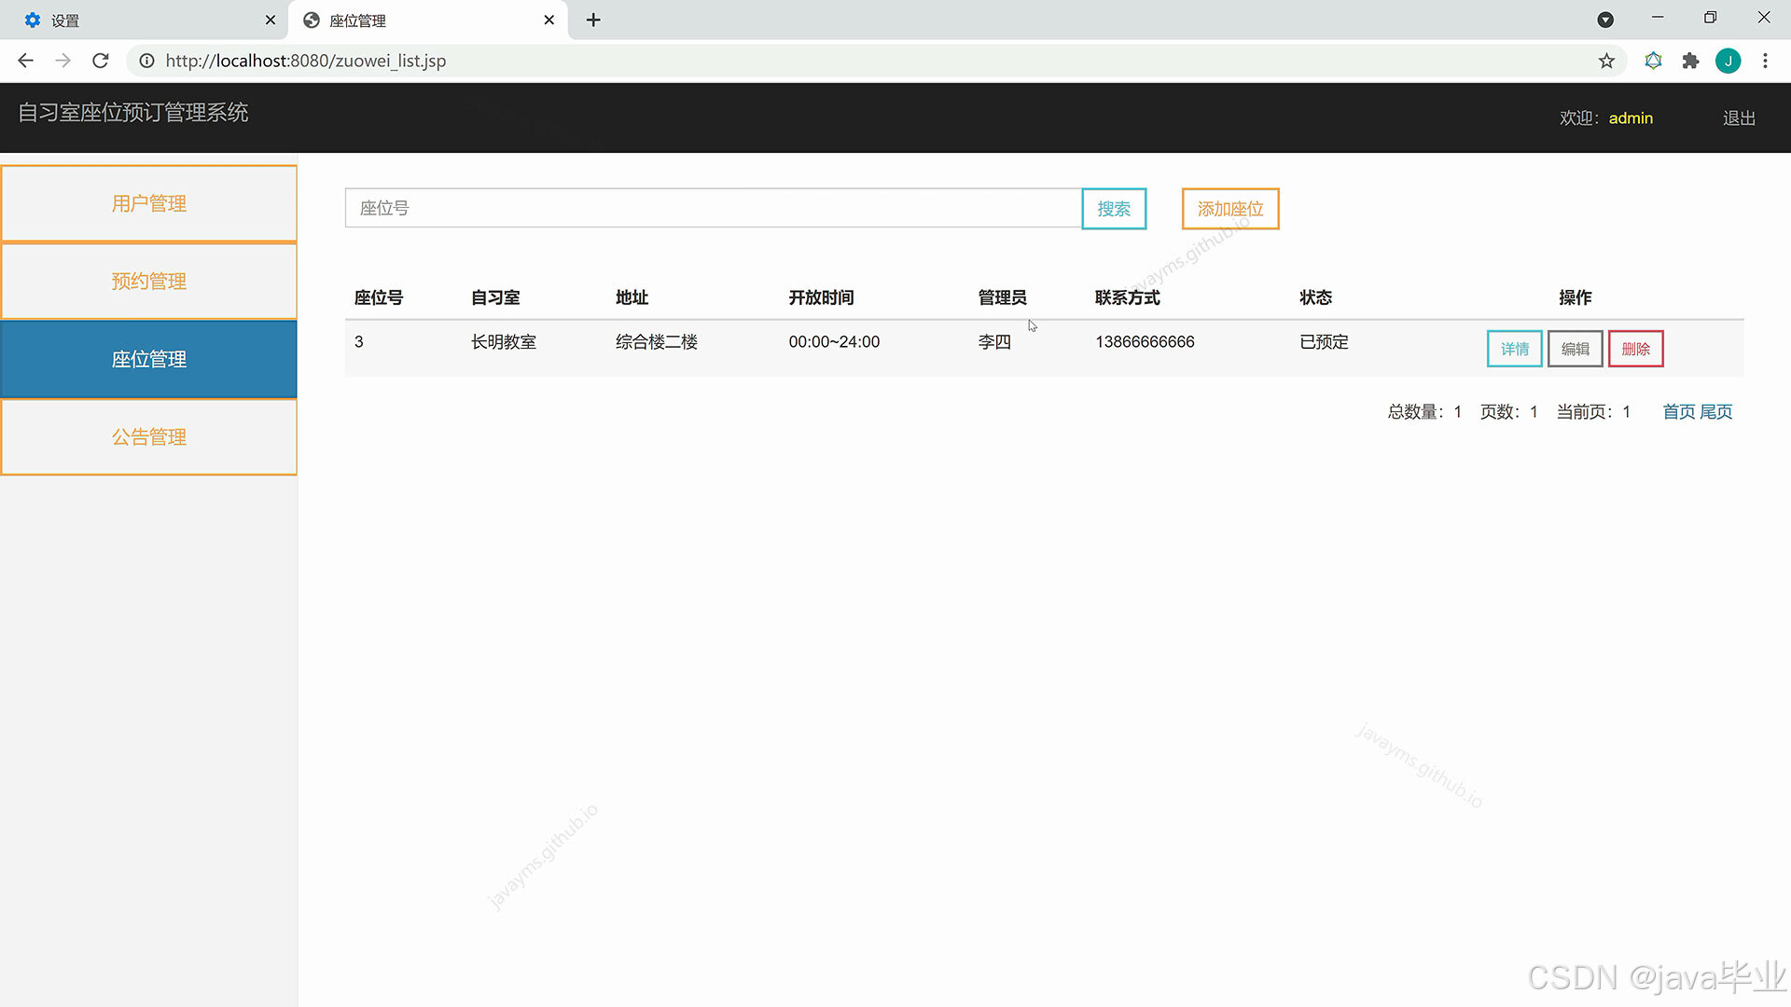Click the phone number 13866666666
This screenshot has width=1791, height=1007.
pos(1145,342)
